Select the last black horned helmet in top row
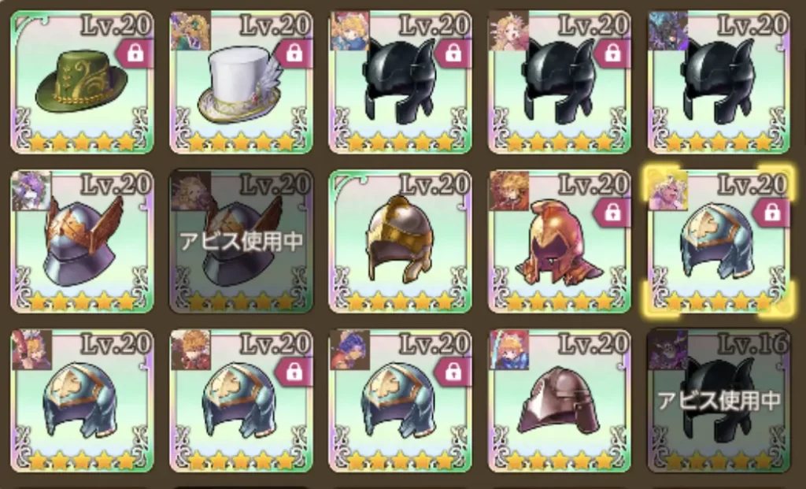The image size is (806, 489). (x=719, y=82)
